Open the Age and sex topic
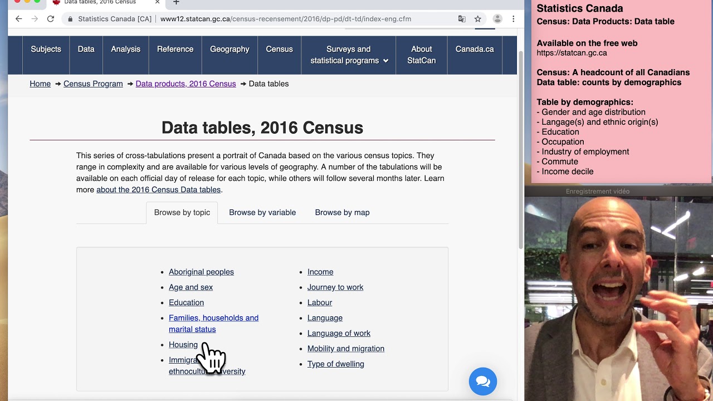Screen dimensions: 713x401 [x=191, y=287]
